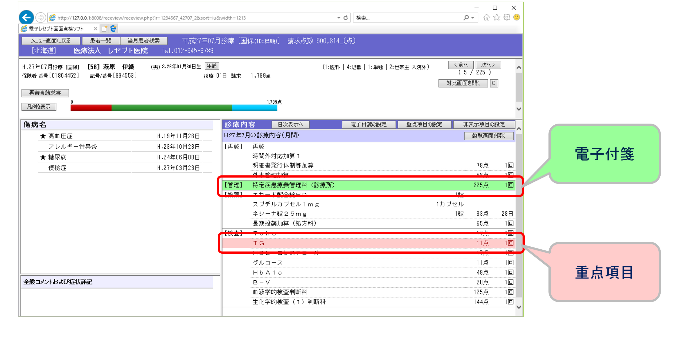This screenshot has height=340, width=676.
Task: Expand the address bar history dropdown
Action: point(339,18)
